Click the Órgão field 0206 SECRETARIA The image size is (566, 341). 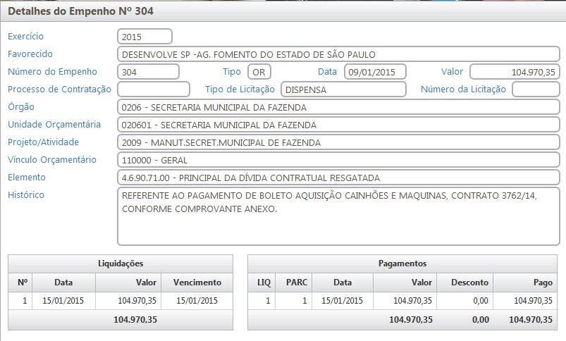pos(338,107)
